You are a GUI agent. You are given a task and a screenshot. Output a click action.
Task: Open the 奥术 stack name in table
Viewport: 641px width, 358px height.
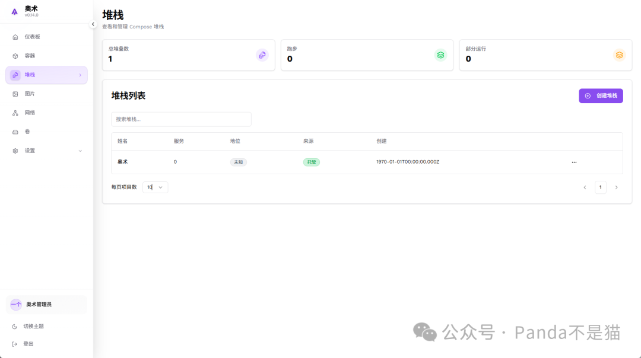pos(123,162)
